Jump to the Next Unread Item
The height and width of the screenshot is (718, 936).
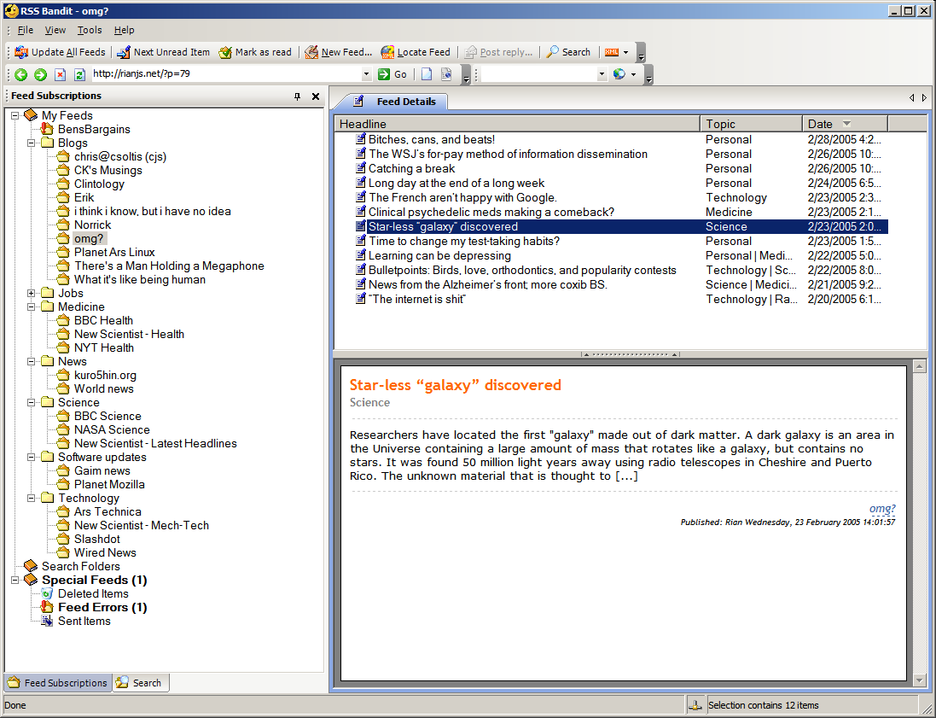(x=164, y=52)
